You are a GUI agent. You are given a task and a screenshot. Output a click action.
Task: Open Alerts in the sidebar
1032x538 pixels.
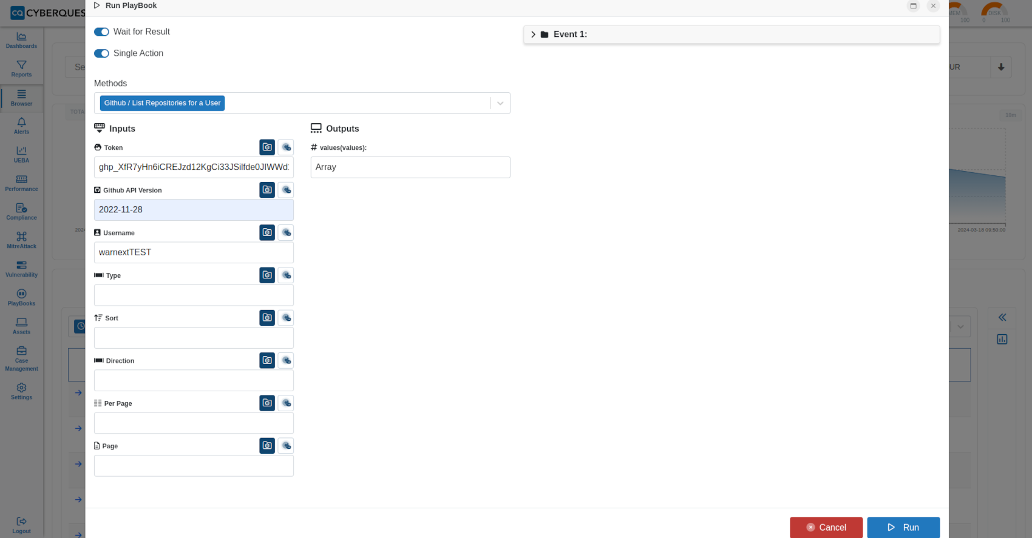click(21, 126)
